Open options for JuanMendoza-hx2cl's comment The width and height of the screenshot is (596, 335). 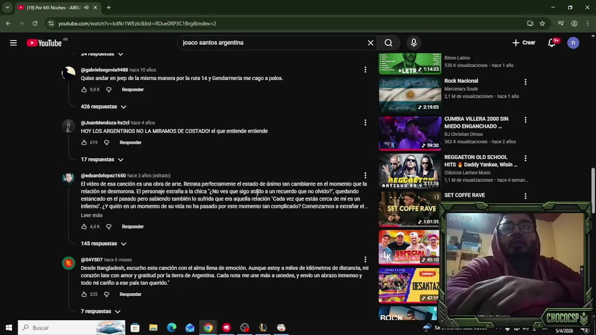point(365,123)
